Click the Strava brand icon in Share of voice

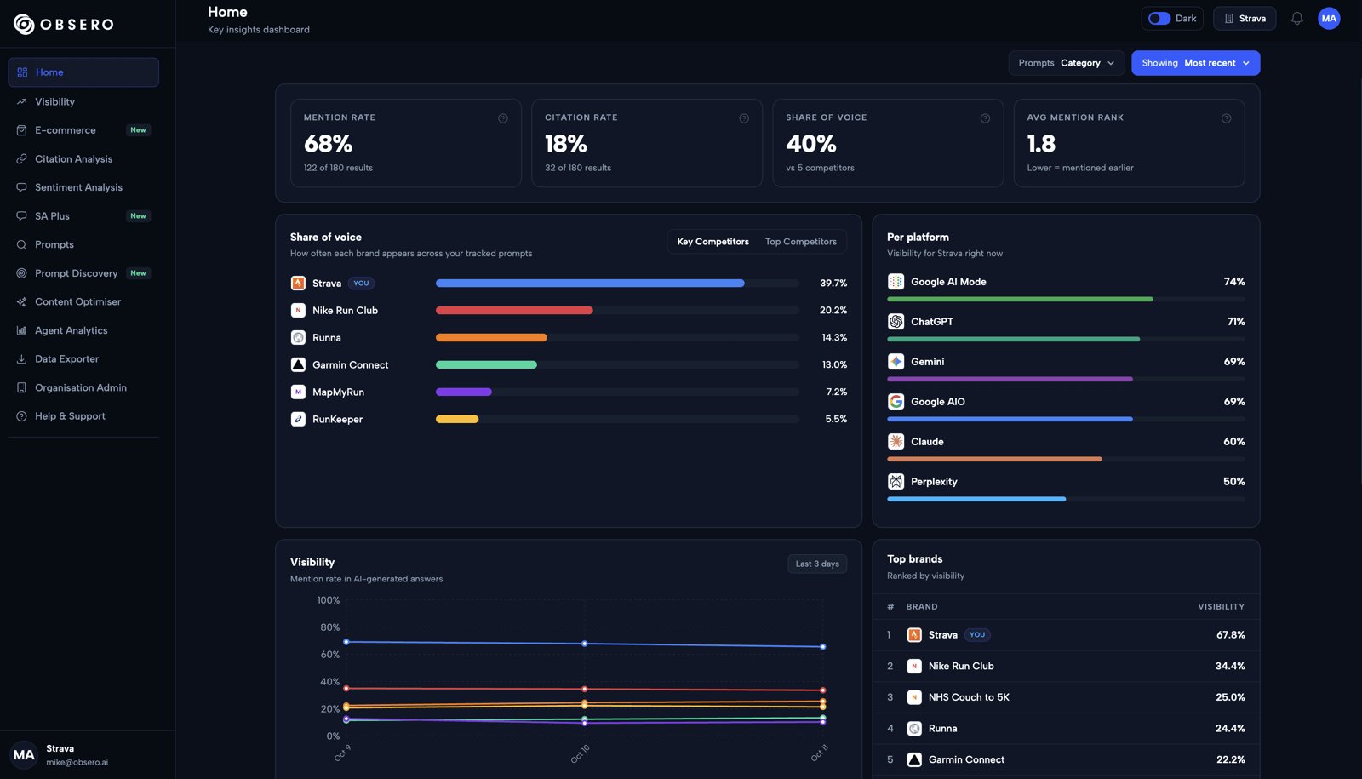[x=298, y=284]
